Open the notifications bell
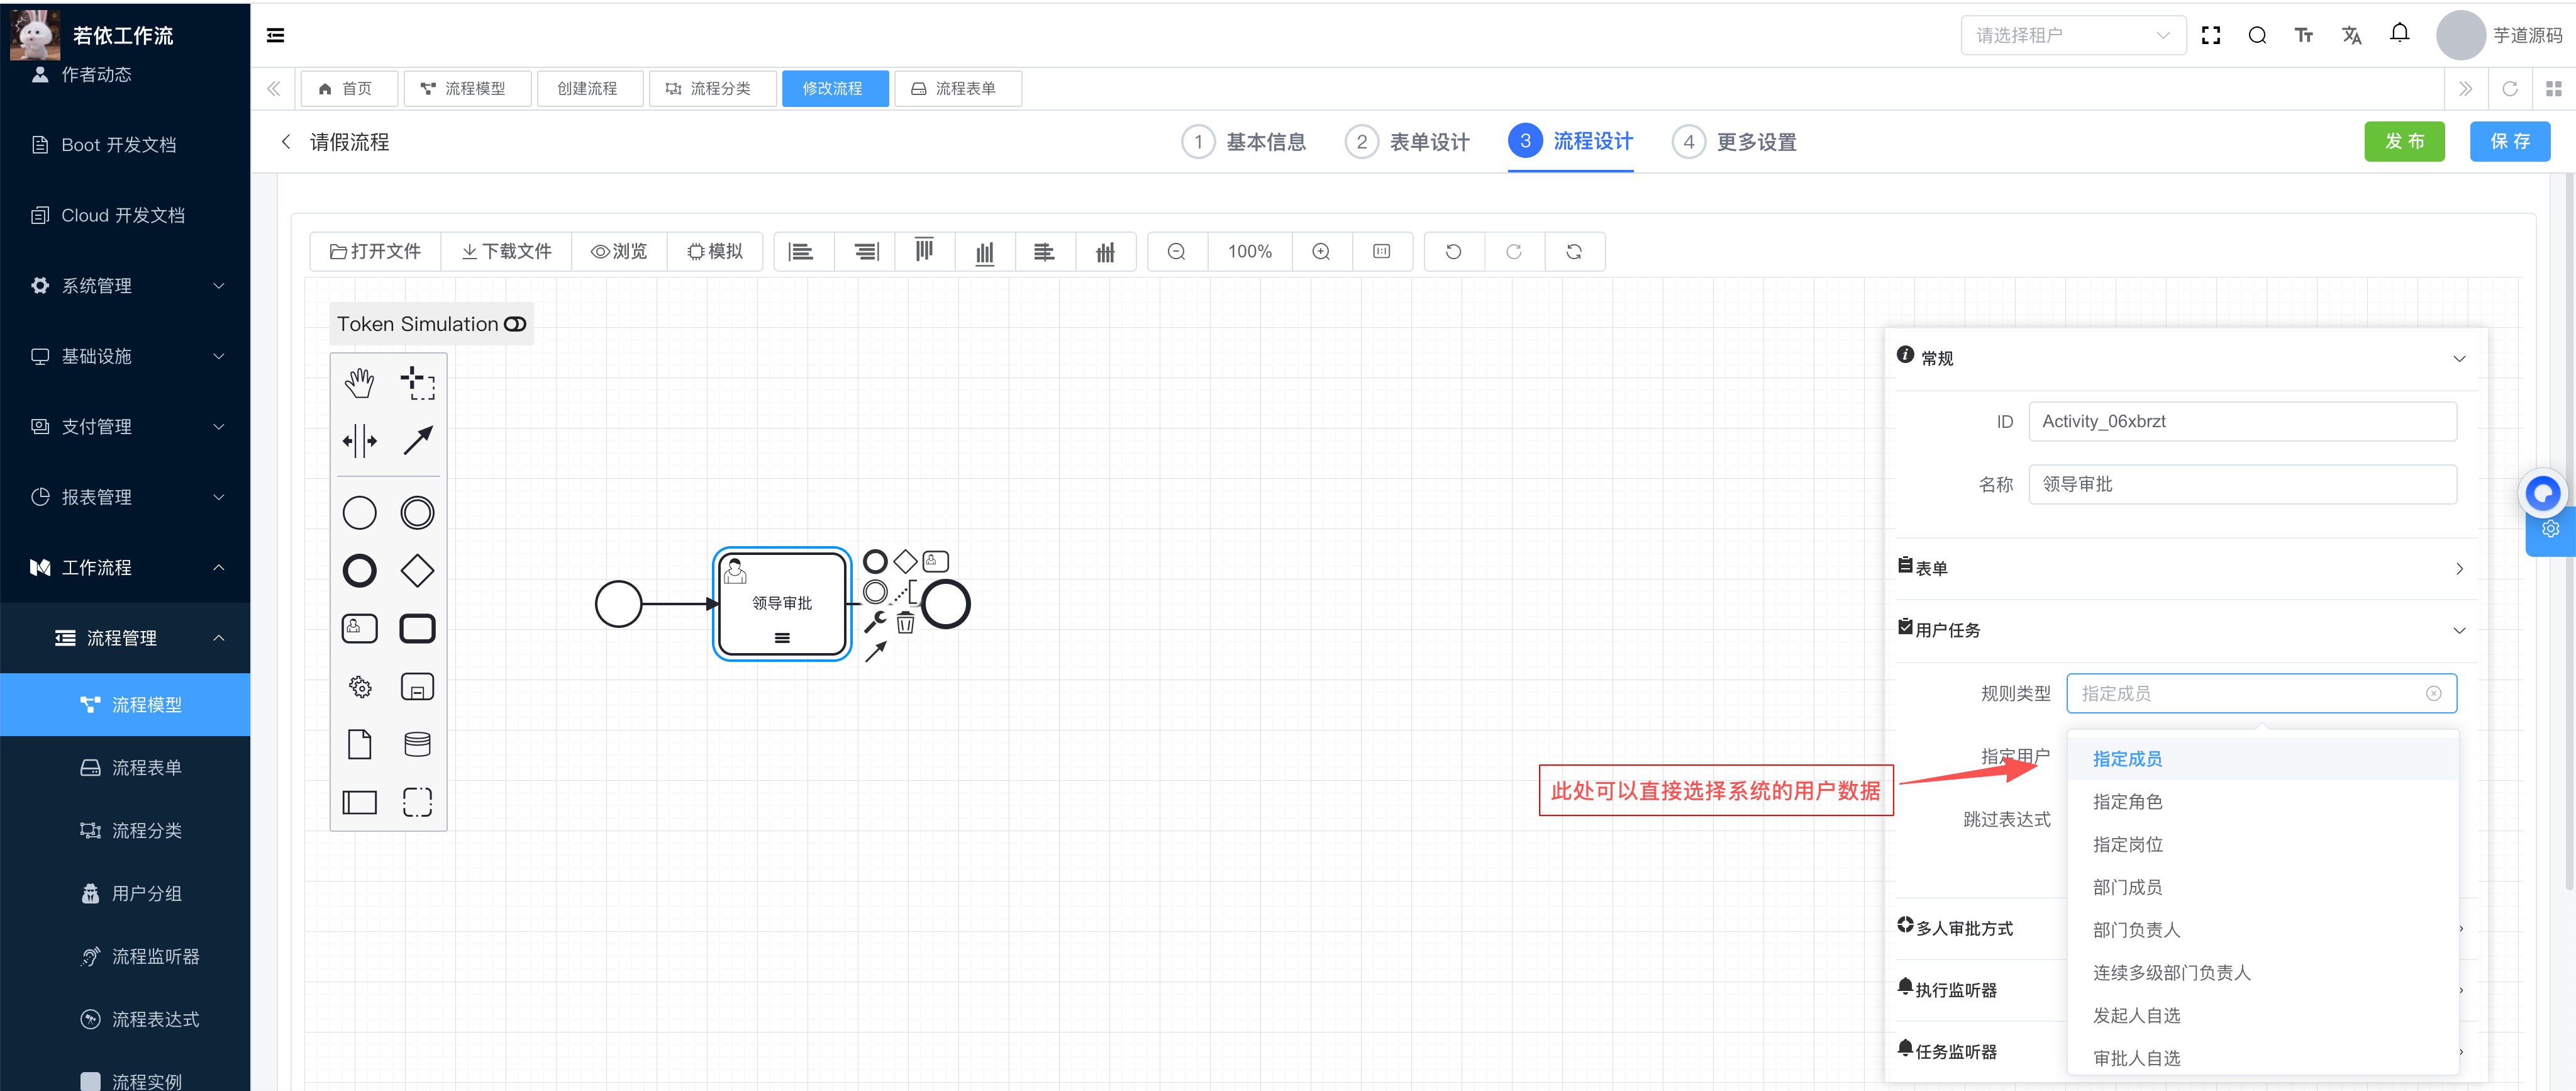This screenshot has height=1091, width=2576. tap(2399, 34)
